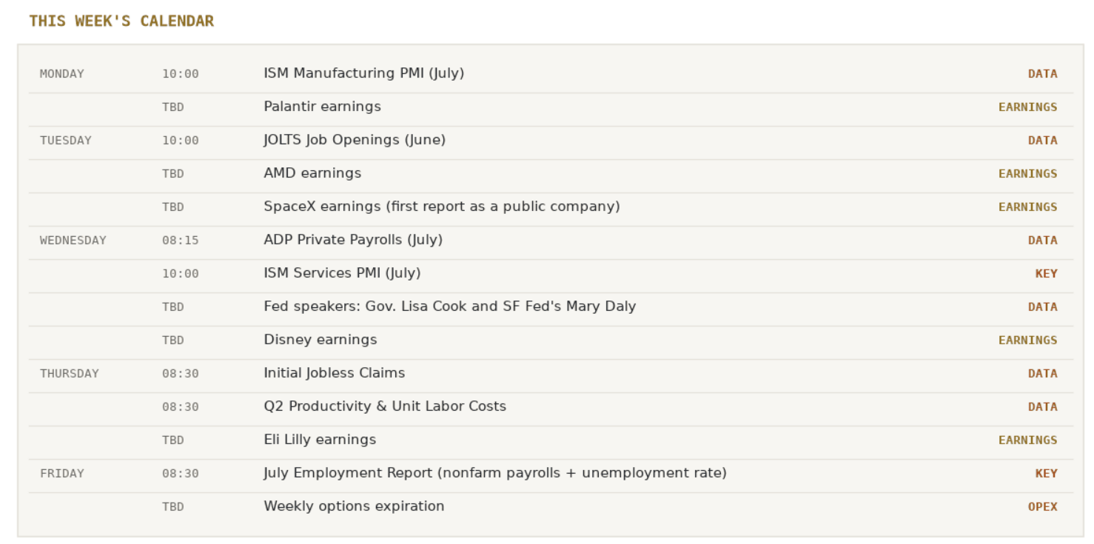Click the DATA tag for ADP Private Payrolls
1094x544 pixels.
pos(1043,241)
